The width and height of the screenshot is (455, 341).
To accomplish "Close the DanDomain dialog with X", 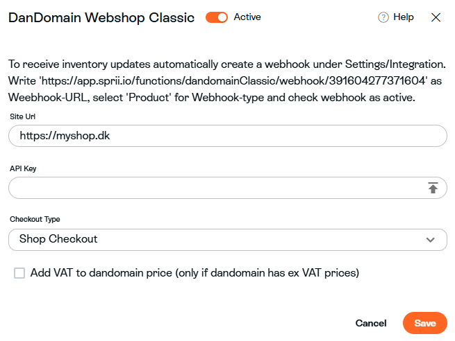I will coord(436,17).
